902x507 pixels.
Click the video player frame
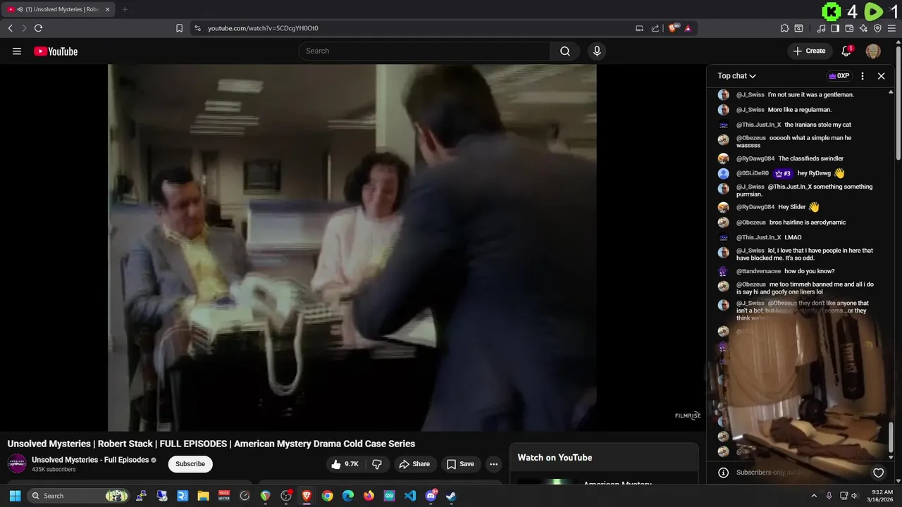352,247
